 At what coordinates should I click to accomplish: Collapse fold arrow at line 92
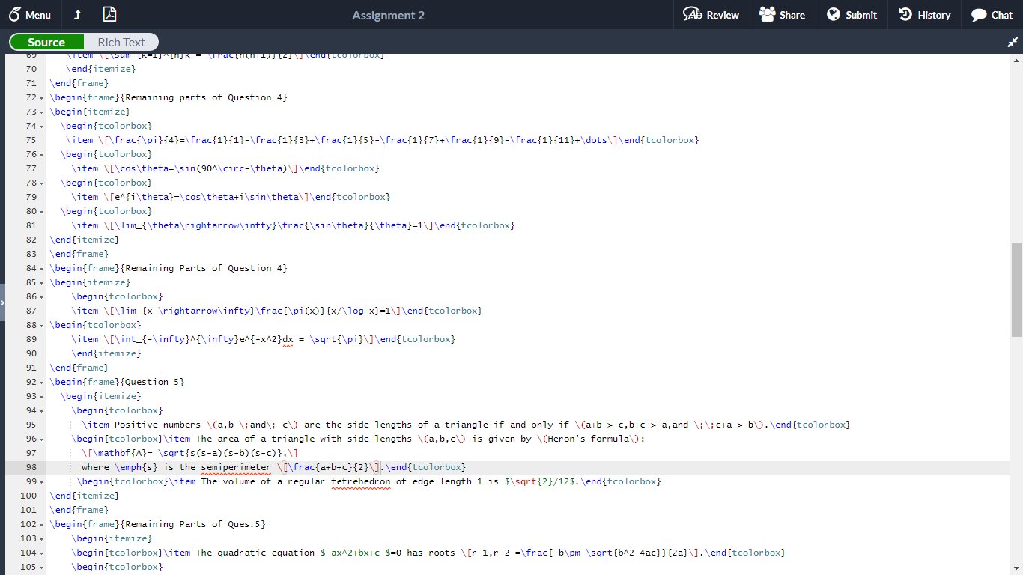[x=41, y=382]
